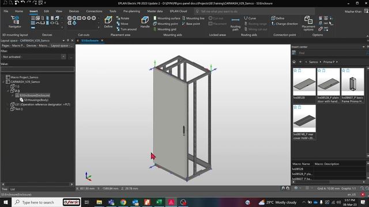The width and height of the screenshot is (369, 207).
Task: Switch to the Home ribbon tab
Action: pyautogui.click(x=19, y=11)
